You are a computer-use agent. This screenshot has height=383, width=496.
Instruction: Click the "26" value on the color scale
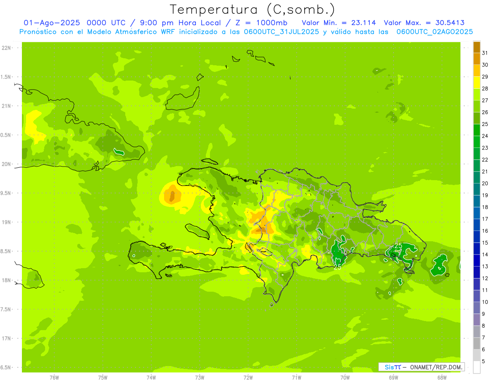pos(485,112)
